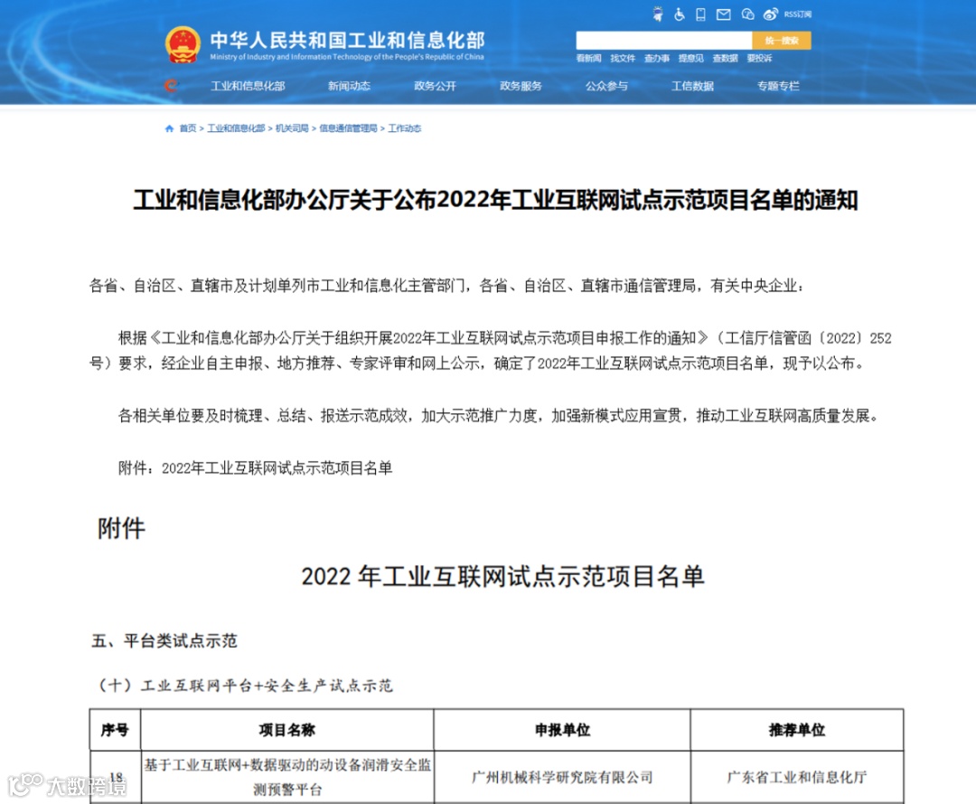Viewport: 976px width, 804px height.
Task: Click the 项目名称 table header
Action: (x=287, y=730)
